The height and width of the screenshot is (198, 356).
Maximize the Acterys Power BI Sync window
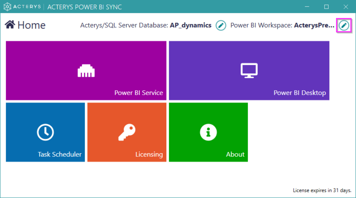click(x=326, y=7)
